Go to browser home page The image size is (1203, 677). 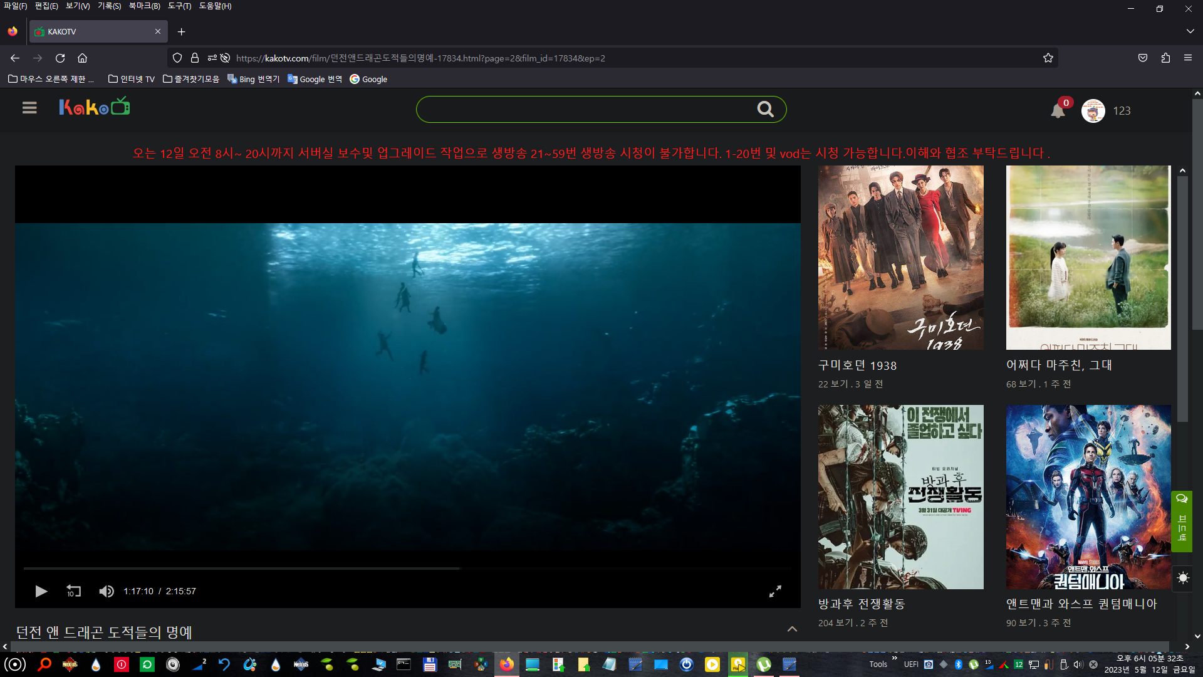click(82, 58)
